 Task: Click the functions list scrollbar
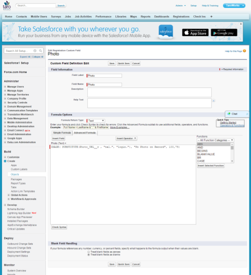point(232,152)
